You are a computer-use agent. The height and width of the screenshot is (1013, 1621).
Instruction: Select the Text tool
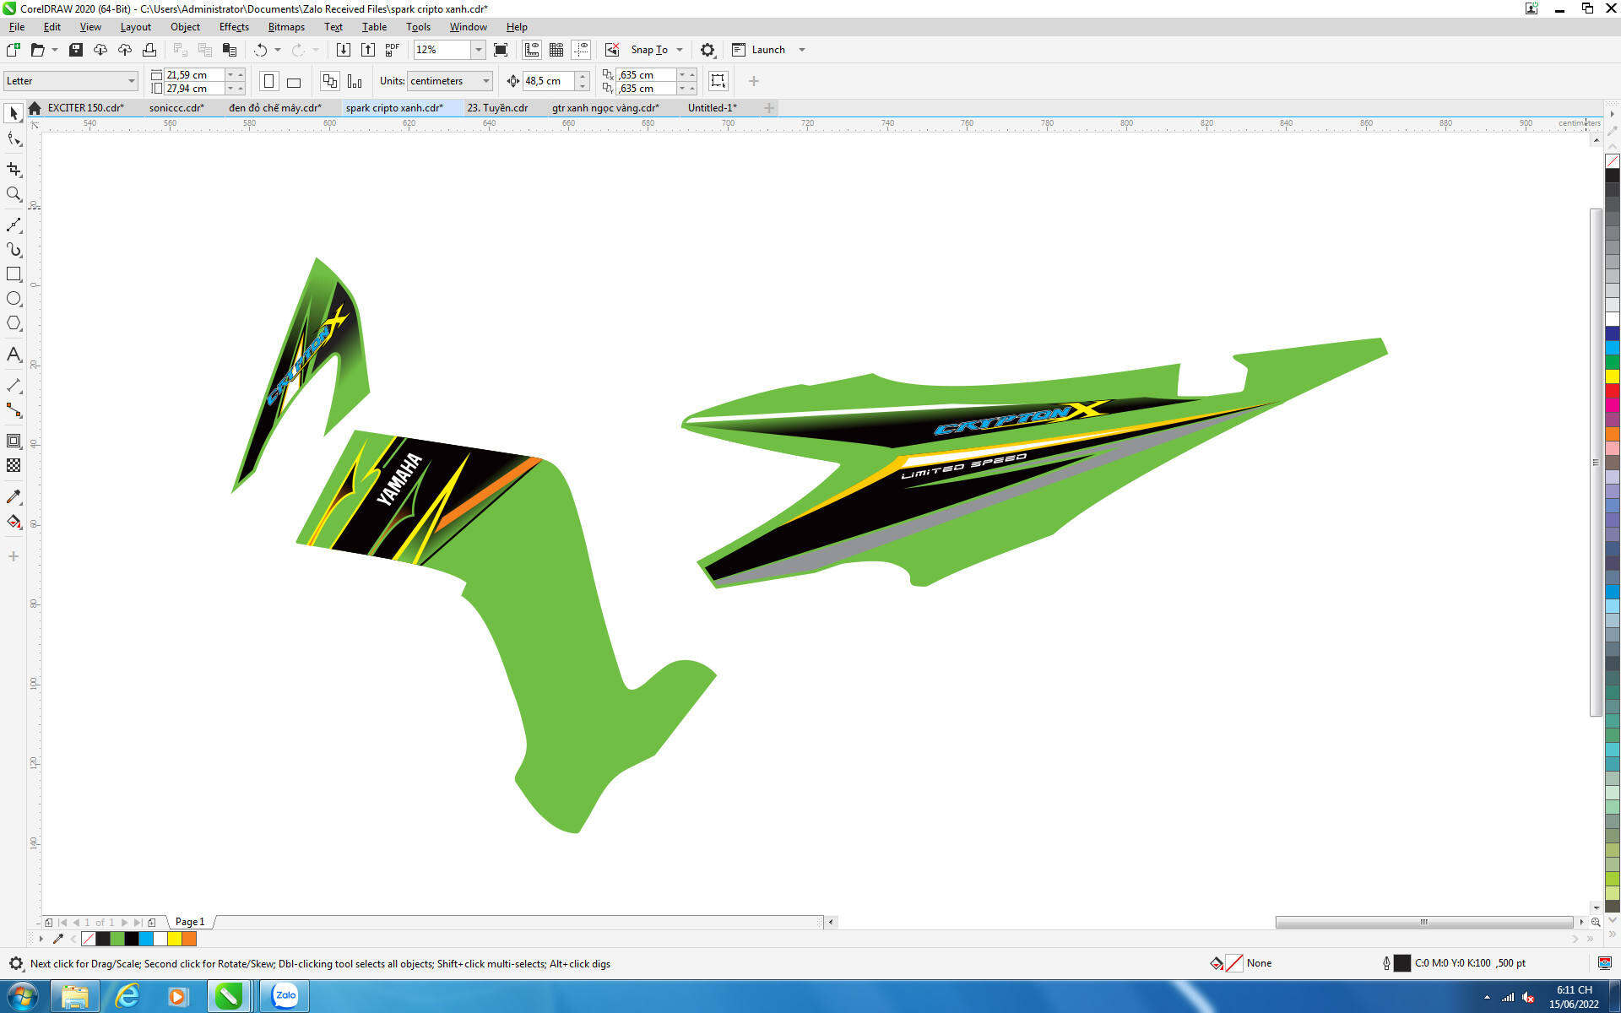click(14, 355)
